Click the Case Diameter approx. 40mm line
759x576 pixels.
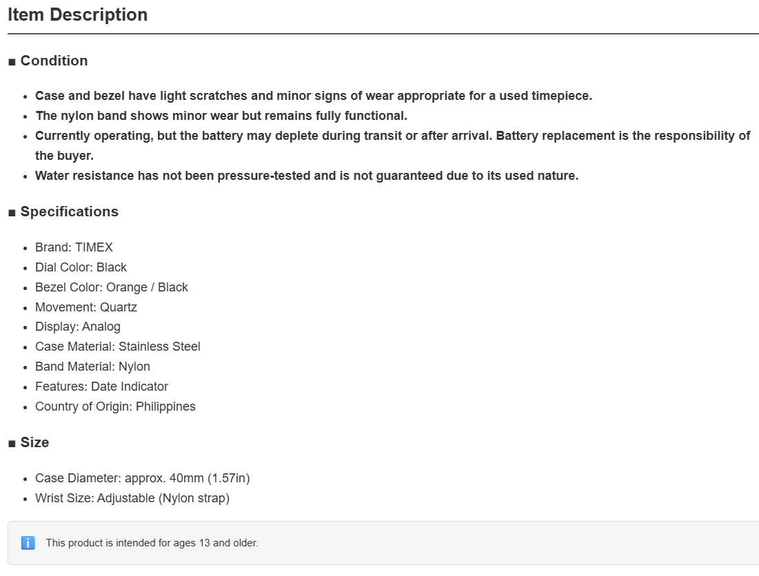142,478
